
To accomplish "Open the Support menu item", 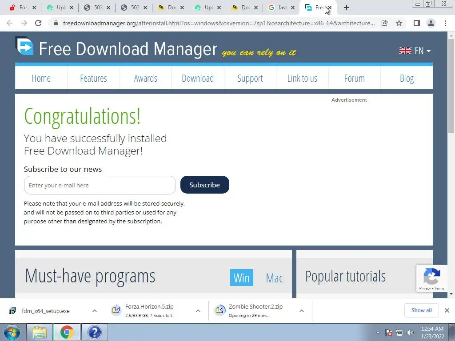I will point(250,78).
